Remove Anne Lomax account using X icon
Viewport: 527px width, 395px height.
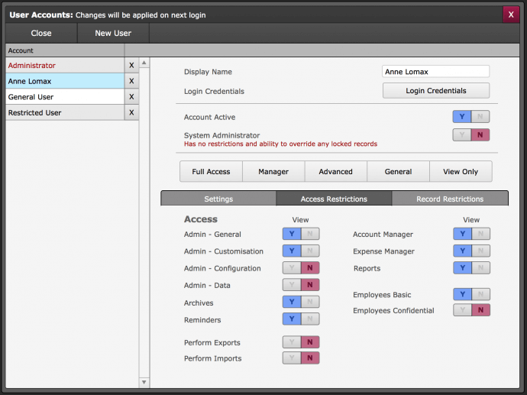tap(131, 81)
